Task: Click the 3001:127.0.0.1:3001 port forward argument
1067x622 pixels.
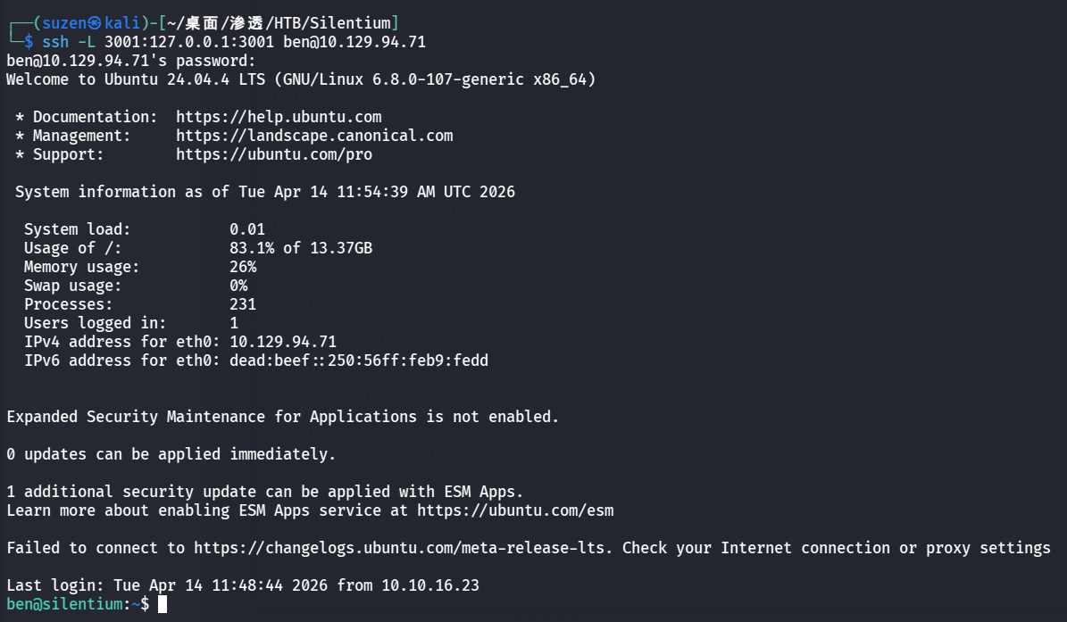Action: 194,42
